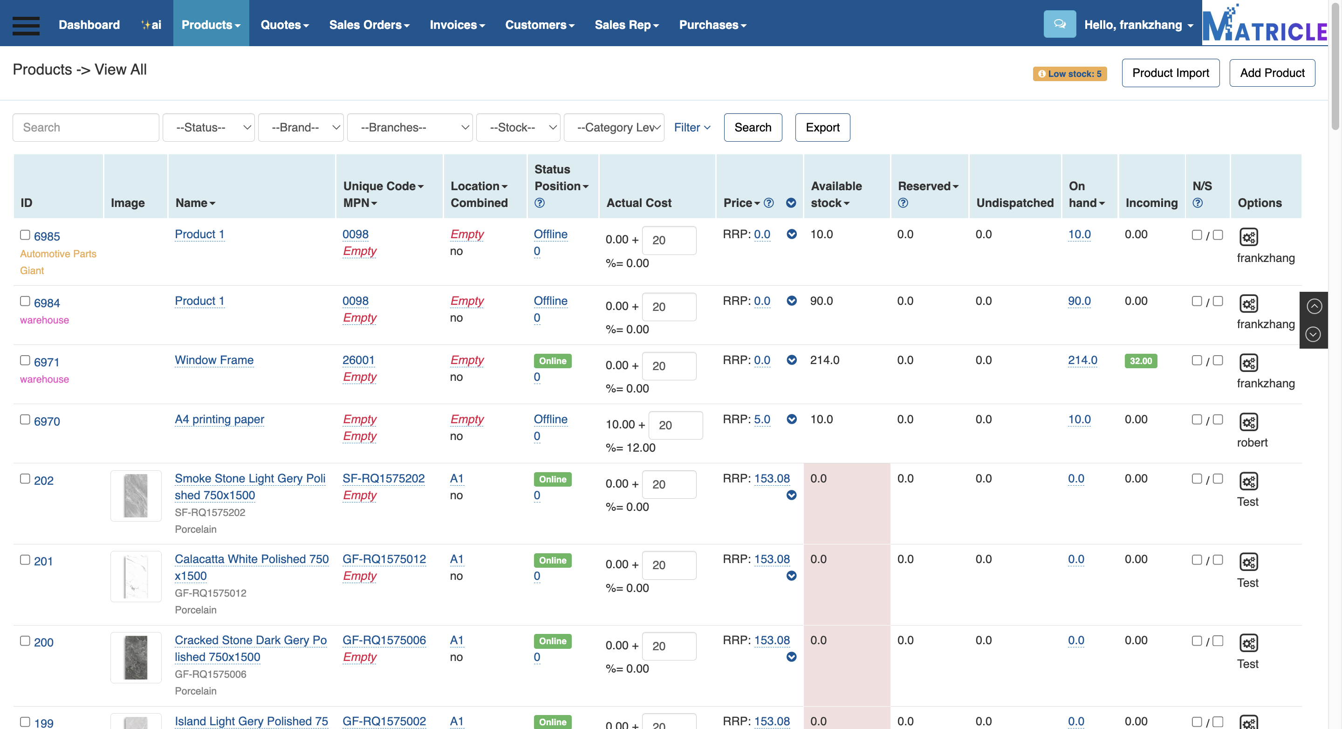Open the Quotes menu

click(x=284, y=25)
